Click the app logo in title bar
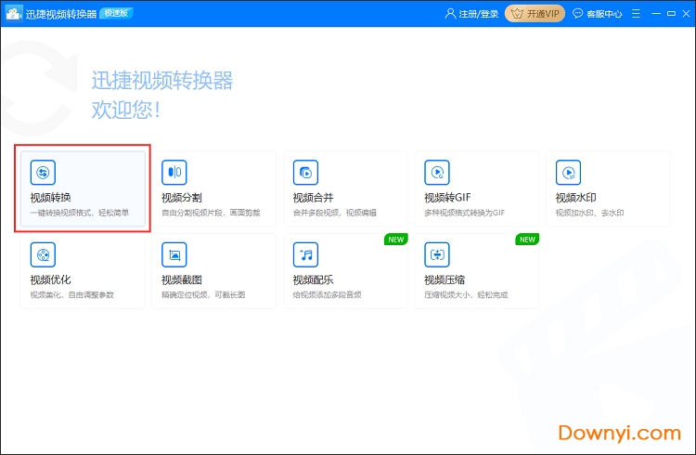Screen dimensions: 696x455 point(13,14)
